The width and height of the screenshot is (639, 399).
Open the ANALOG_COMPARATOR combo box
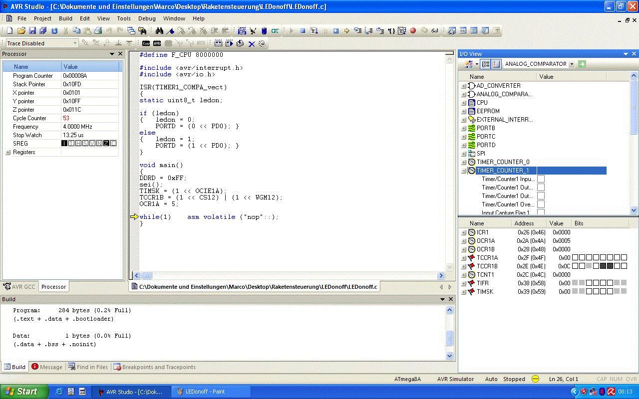572,64
